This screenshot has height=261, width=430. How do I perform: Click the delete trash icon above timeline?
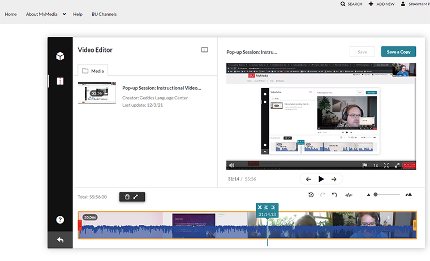point(127,197)
